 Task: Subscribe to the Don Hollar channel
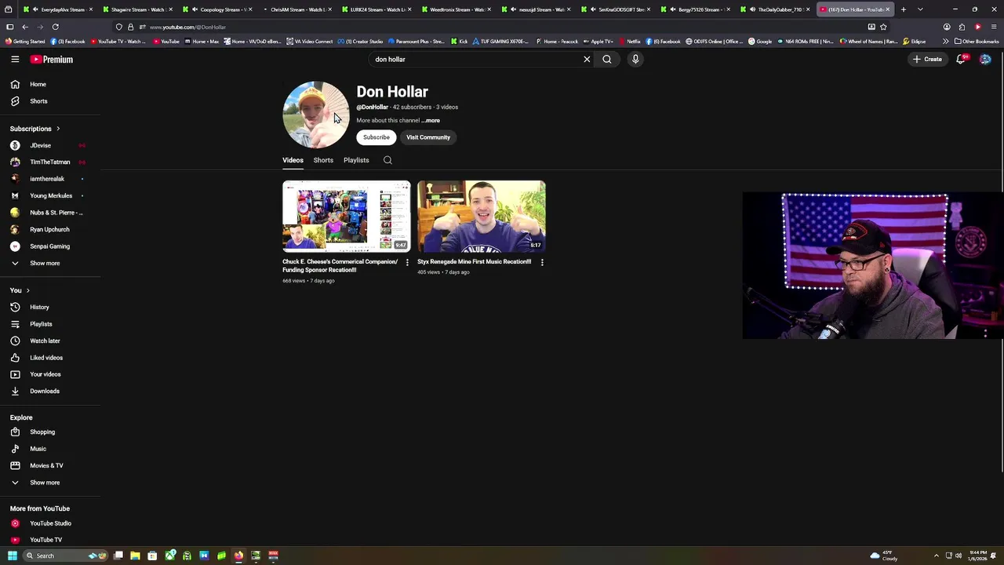tap(376, 137)
